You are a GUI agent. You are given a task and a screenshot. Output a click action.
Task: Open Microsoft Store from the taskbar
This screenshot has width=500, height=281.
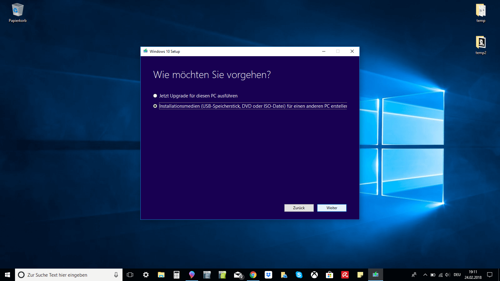click(329, 275)
